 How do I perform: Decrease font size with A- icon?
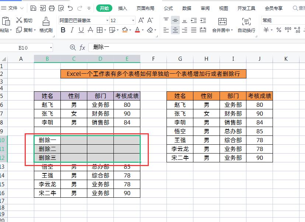click(150, 20)
